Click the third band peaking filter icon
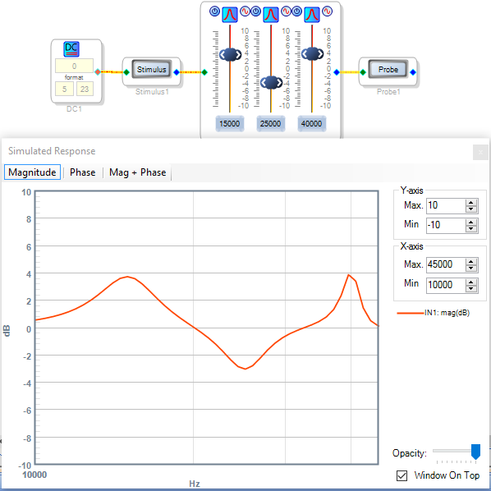The height and width of the screenshot is (491, 491). [x=312, y=15]
